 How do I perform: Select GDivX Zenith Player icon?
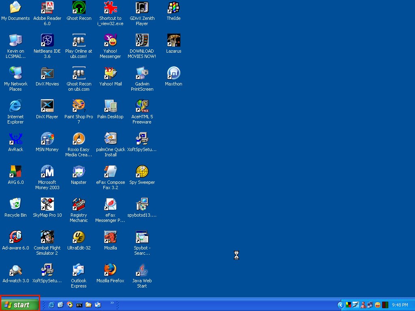pos(142,7)
